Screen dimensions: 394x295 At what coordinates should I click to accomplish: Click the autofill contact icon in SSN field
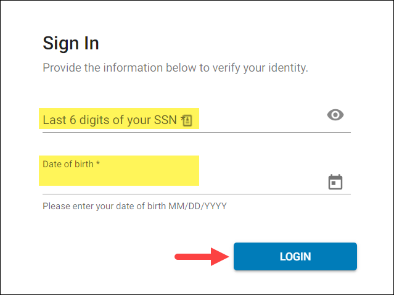(x=187, y=121)
